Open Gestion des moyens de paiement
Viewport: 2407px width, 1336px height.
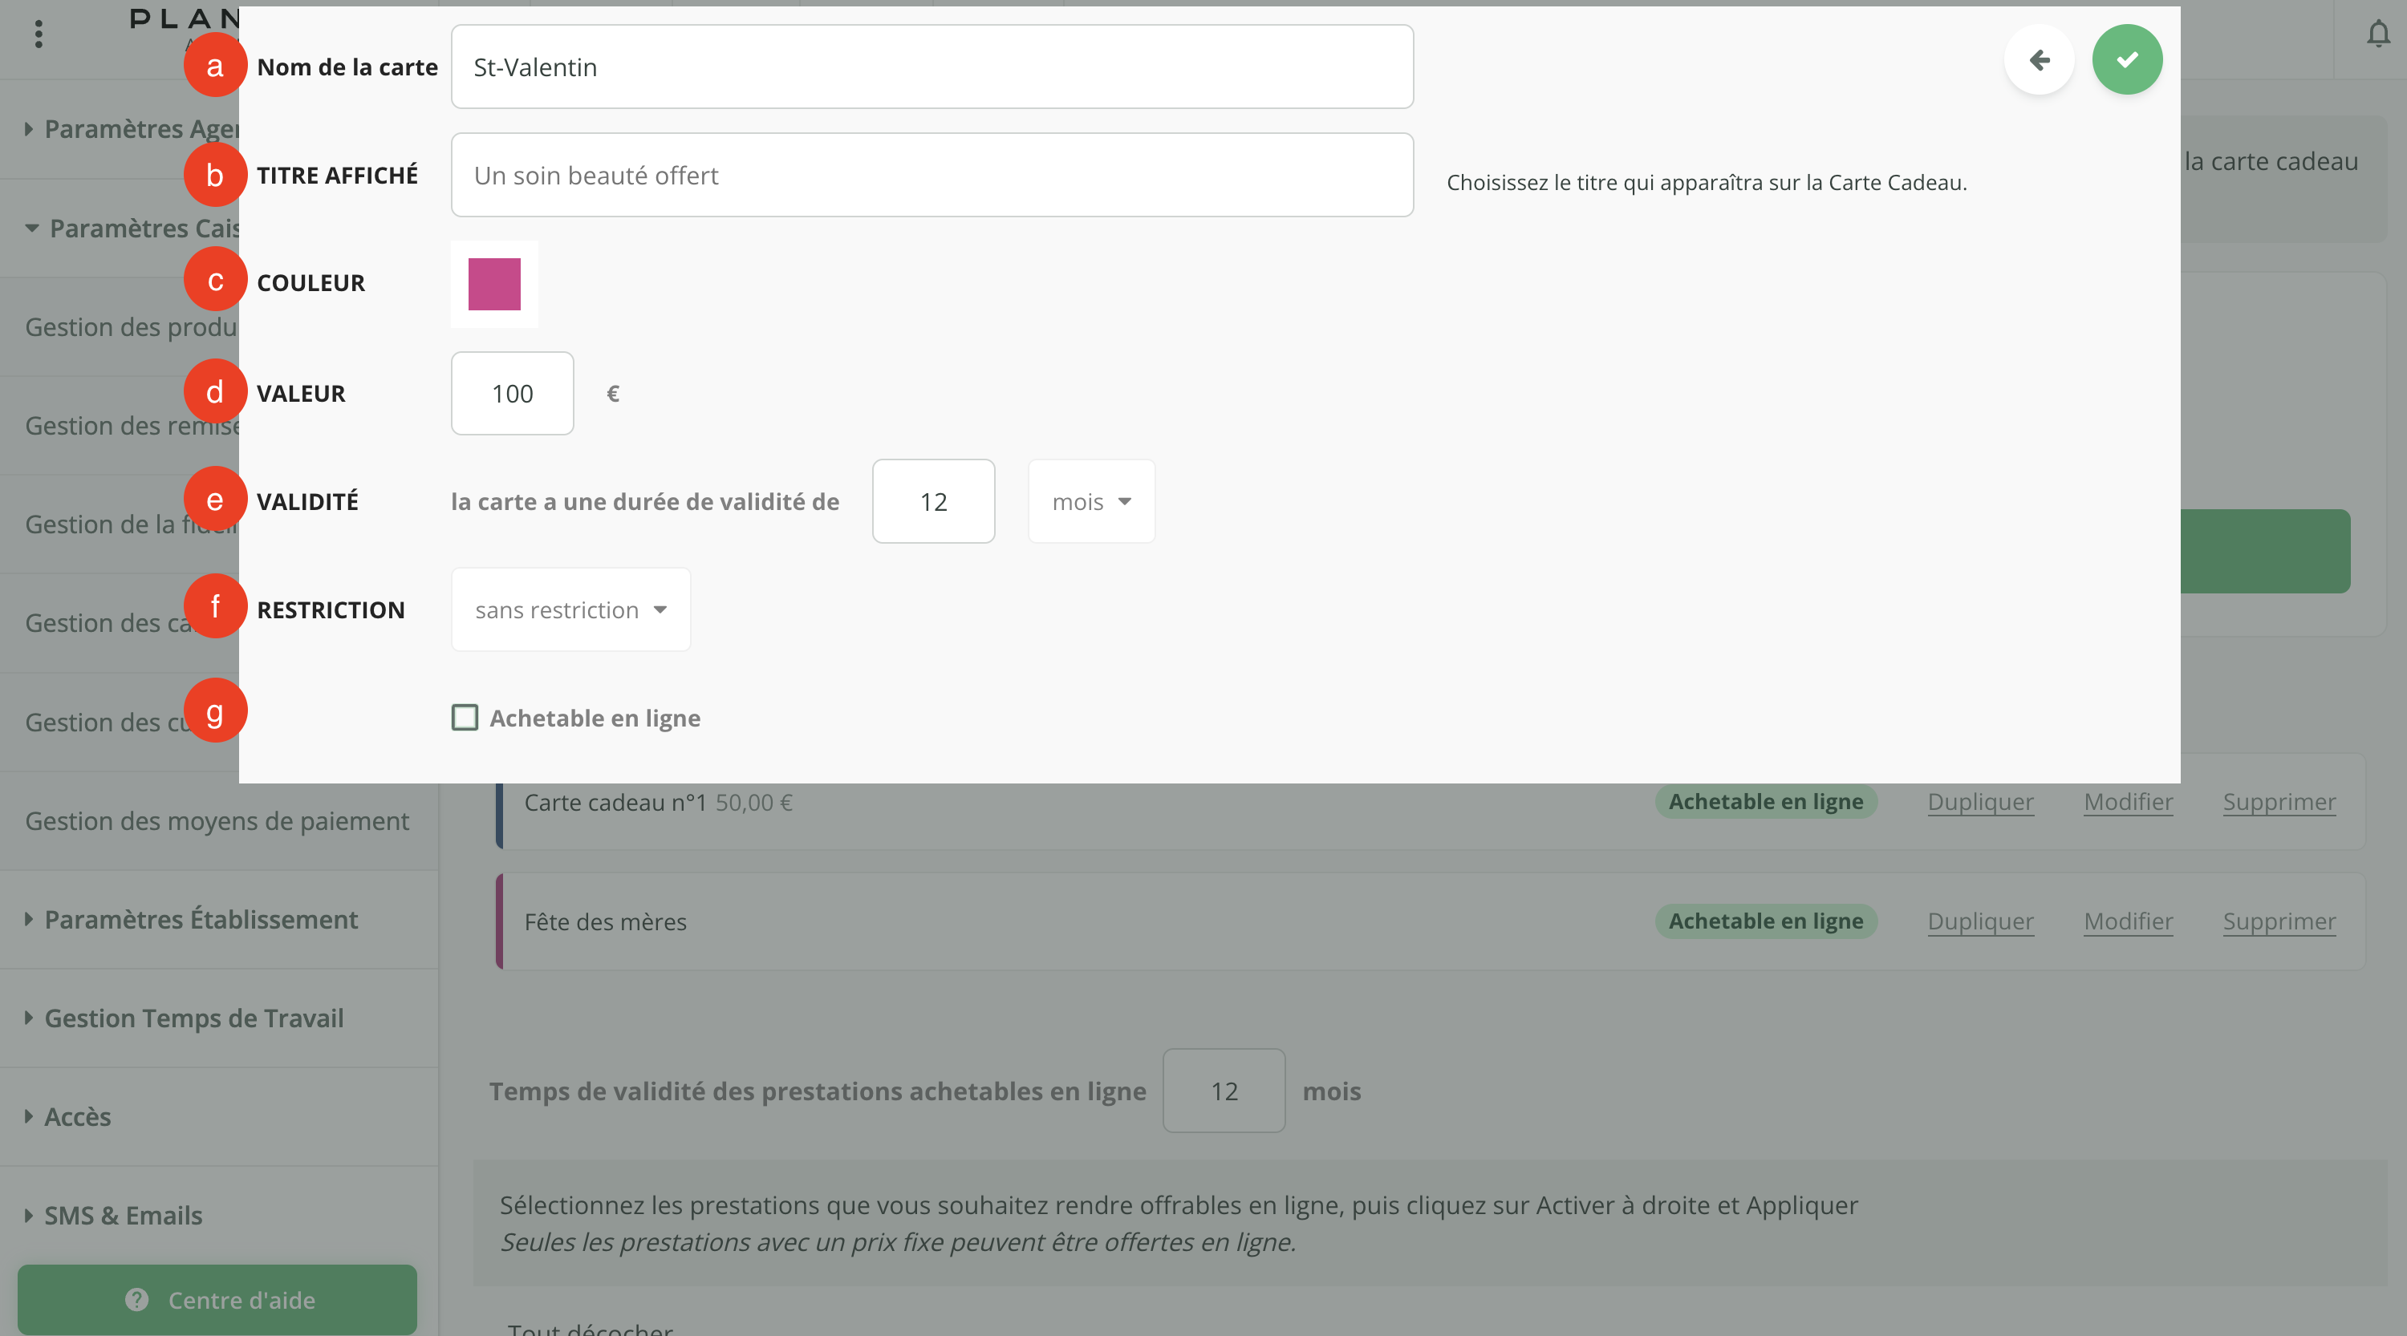pyautogui.click(x=217, y=820)
